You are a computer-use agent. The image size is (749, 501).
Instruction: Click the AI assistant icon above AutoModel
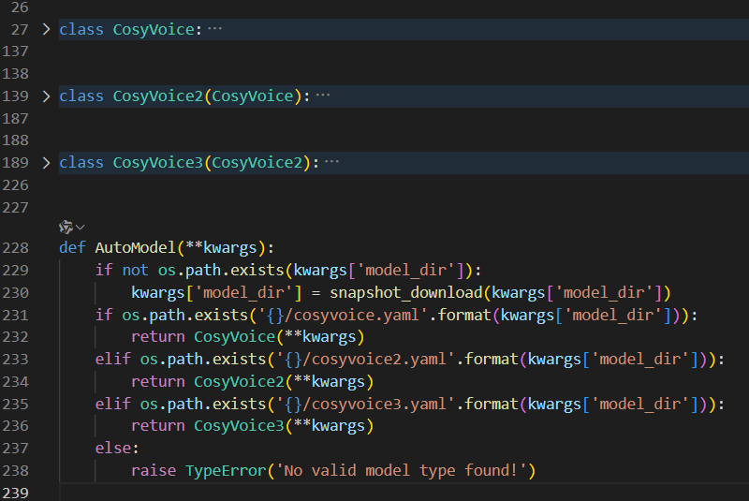pos(66,227)
